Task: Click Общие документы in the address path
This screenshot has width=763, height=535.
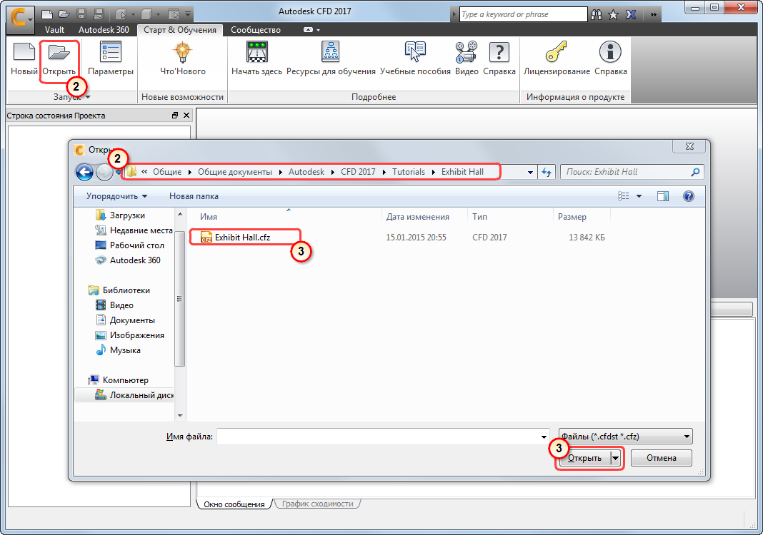Action: pos(235,172)
